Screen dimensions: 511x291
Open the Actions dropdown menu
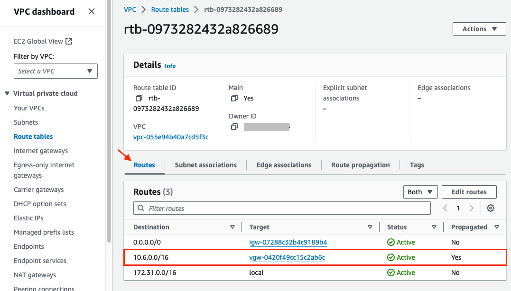click(479, 29)
